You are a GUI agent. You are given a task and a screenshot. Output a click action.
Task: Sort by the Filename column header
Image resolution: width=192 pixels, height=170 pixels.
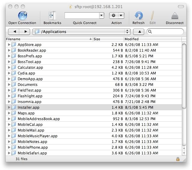point(49,39)
